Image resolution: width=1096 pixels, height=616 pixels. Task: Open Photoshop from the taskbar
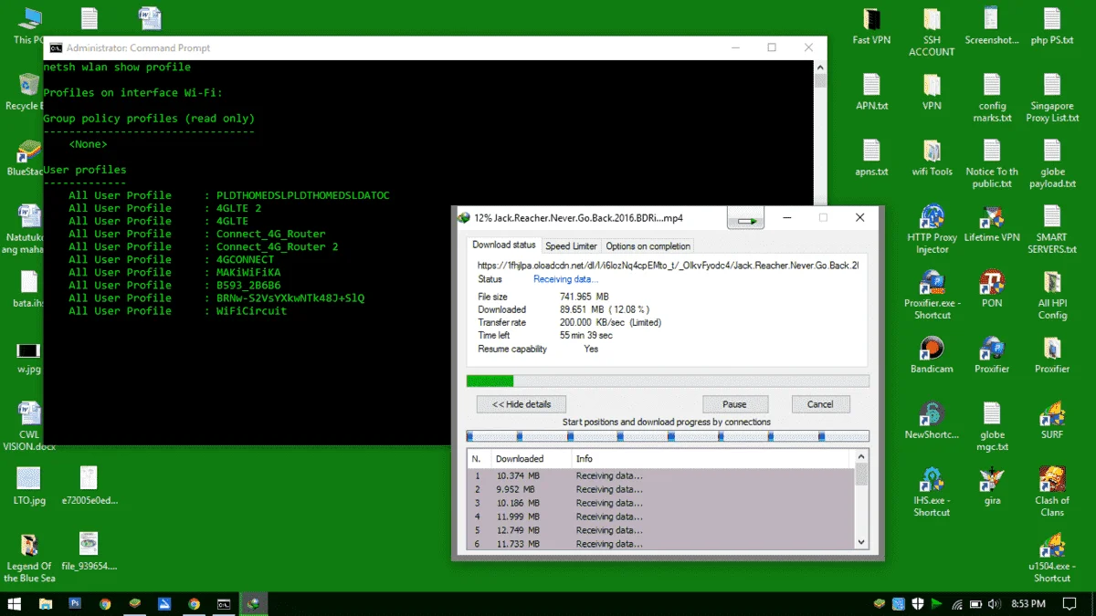coord(75,603)
